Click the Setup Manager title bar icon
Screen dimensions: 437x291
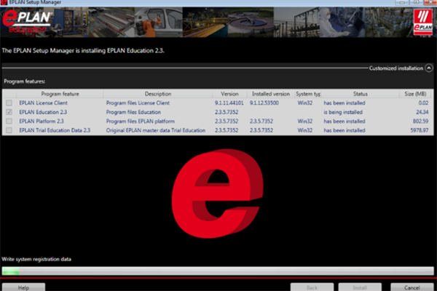(4, 4)
